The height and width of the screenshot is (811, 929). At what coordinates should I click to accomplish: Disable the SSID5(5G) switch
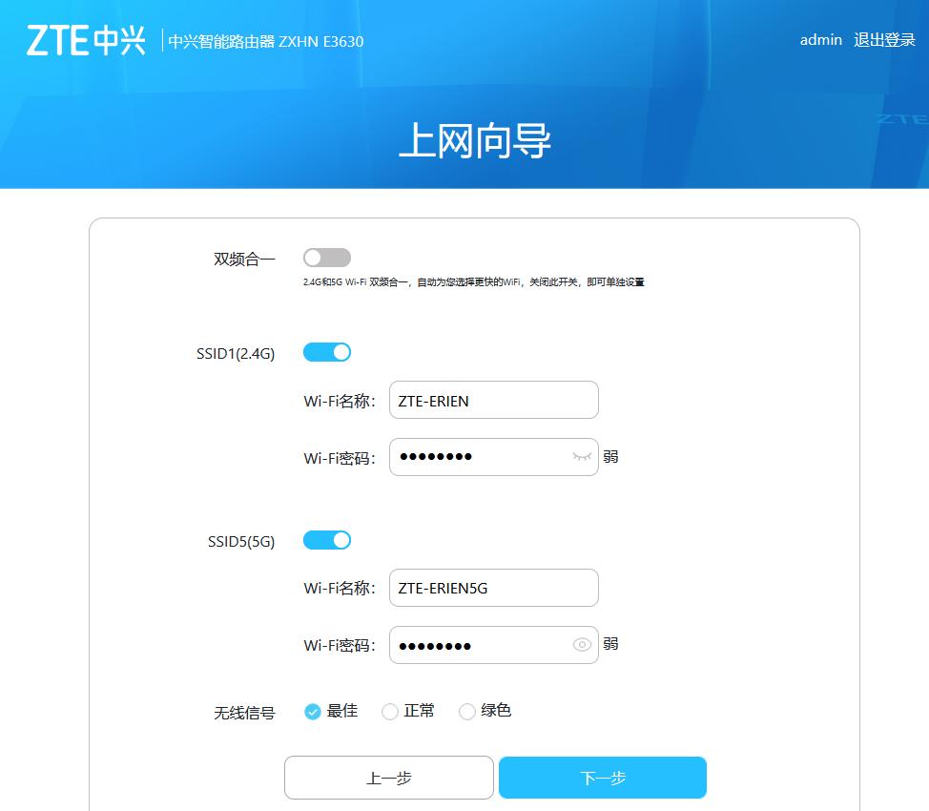[x=327, y=539]
